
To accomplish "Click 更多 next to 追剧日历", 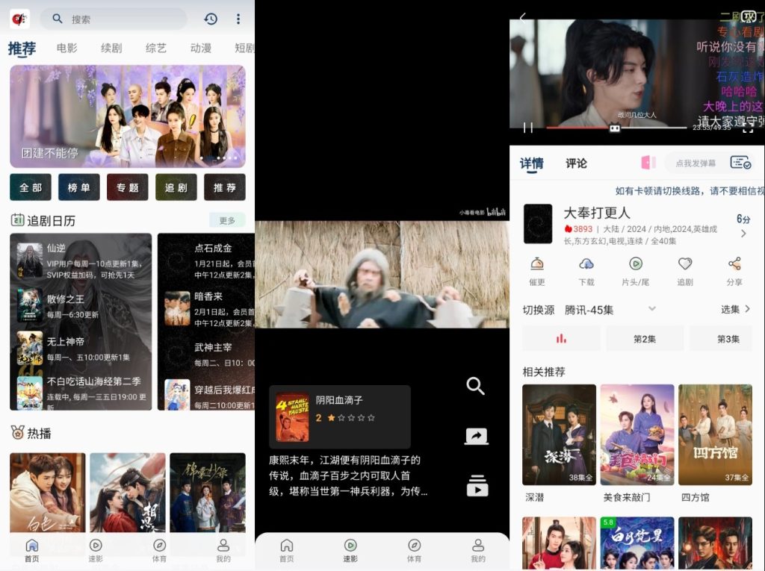I will coord(227,220).
